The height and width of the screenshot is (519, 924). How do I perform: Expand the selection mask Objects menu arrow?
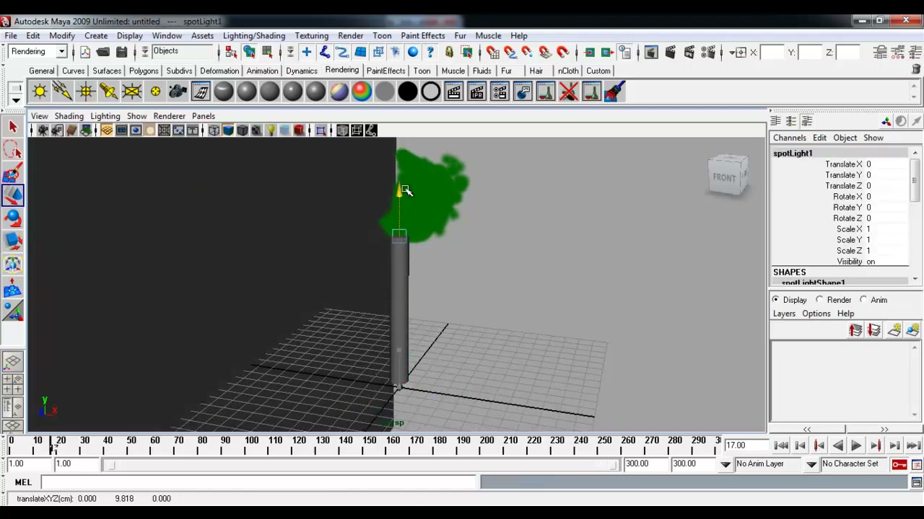coord(144,51)
